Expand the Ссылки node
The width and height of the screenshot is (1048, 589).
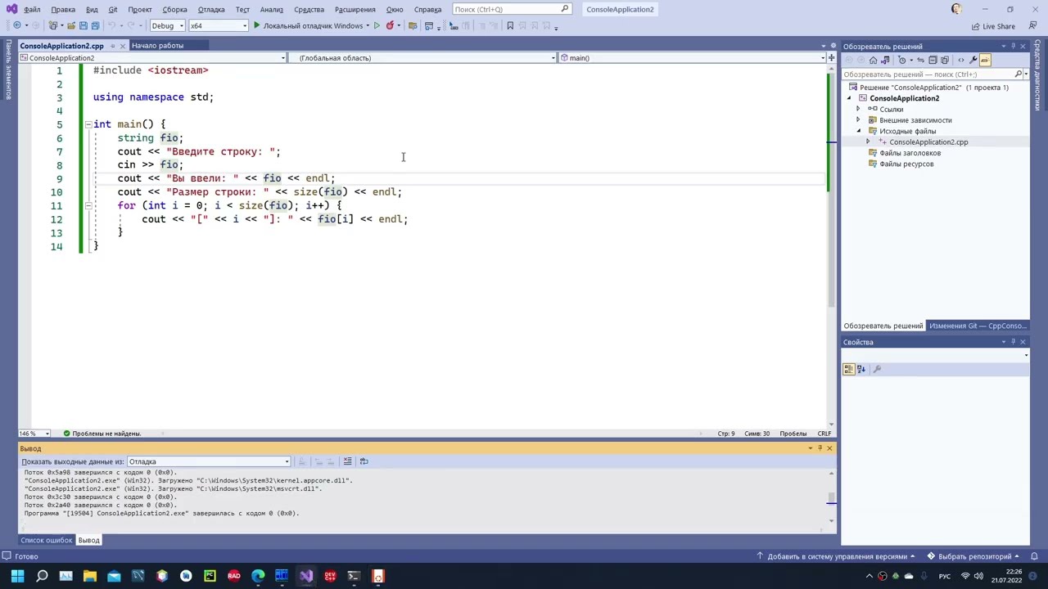[858, 109]
